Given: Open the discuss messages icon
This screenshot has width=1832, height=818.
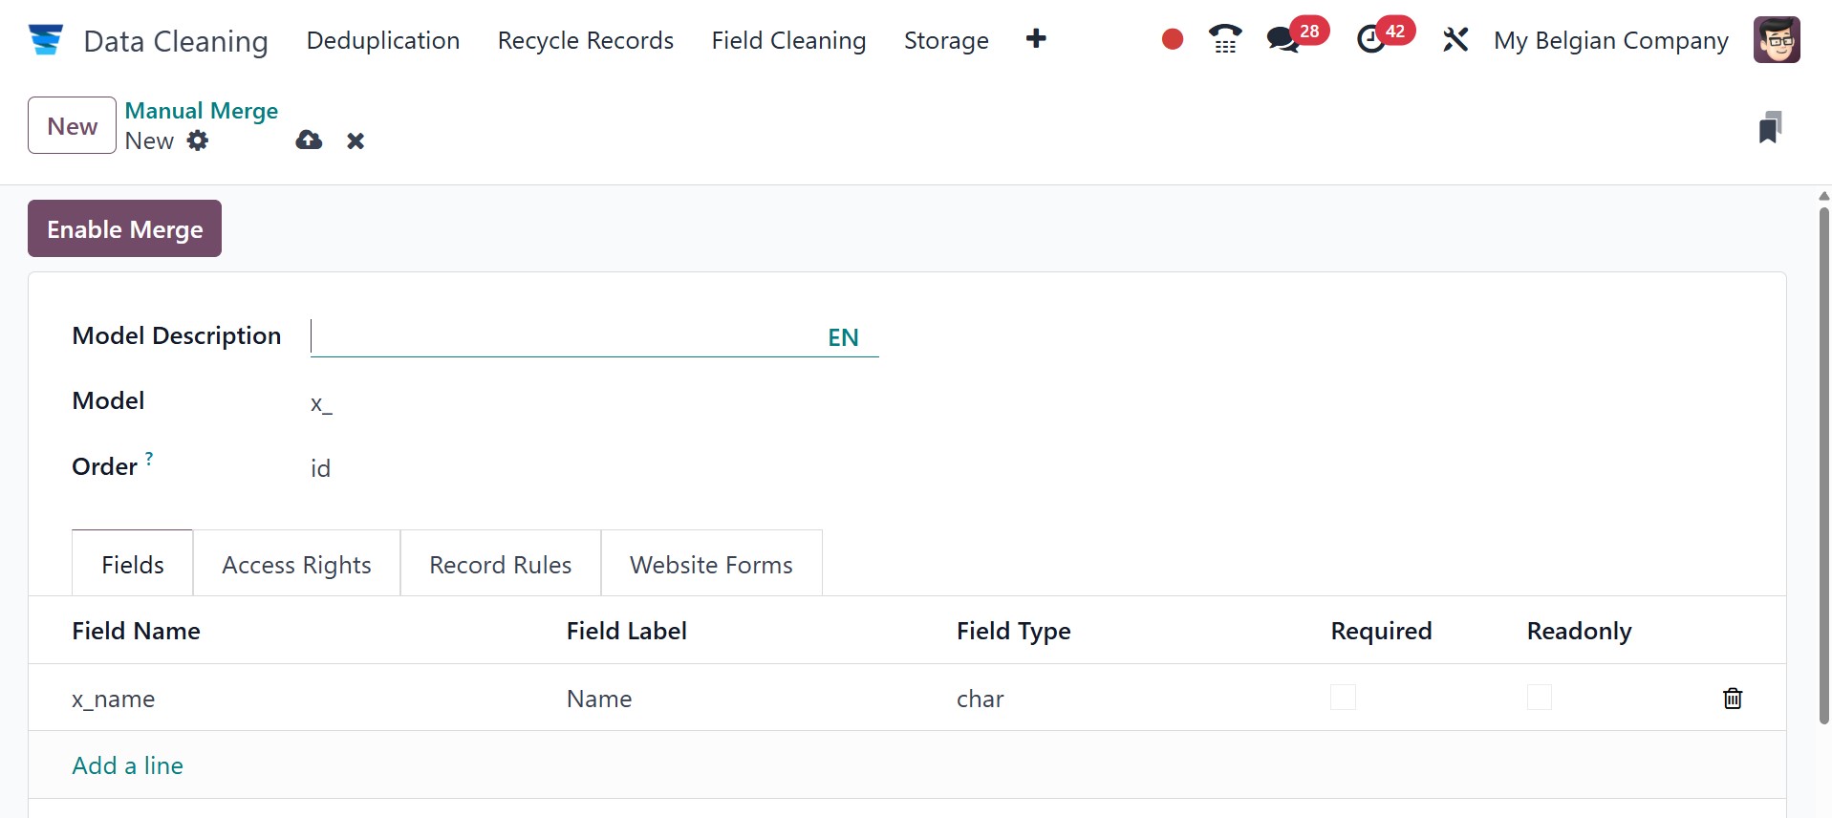Looking at the screenshot, I should point(1282,40).
